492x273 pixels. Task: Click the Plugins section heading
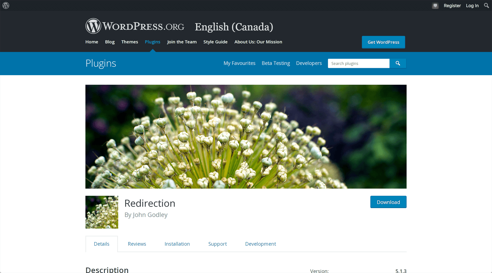click(x=101, y=63)
